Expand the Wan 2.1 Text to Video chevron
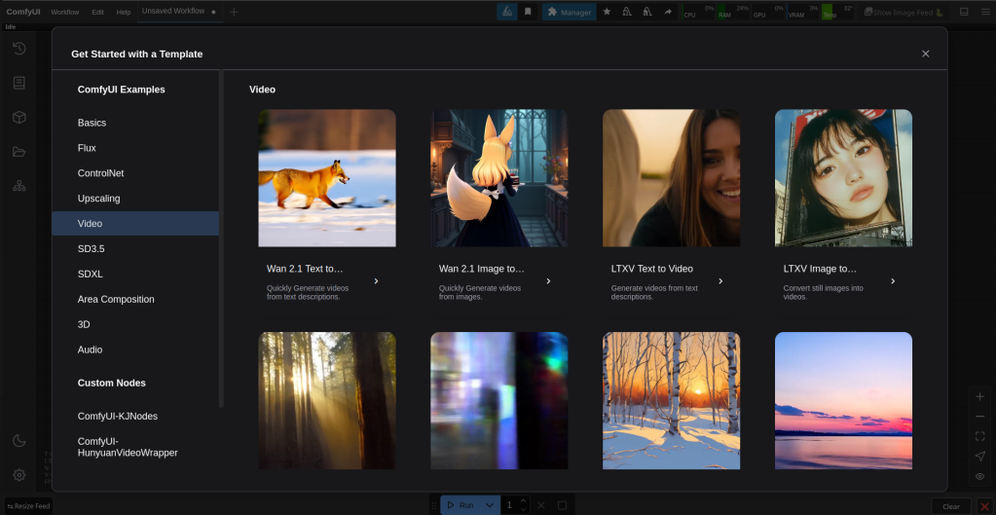Screen dimensions: 996x515 point(376,281)
